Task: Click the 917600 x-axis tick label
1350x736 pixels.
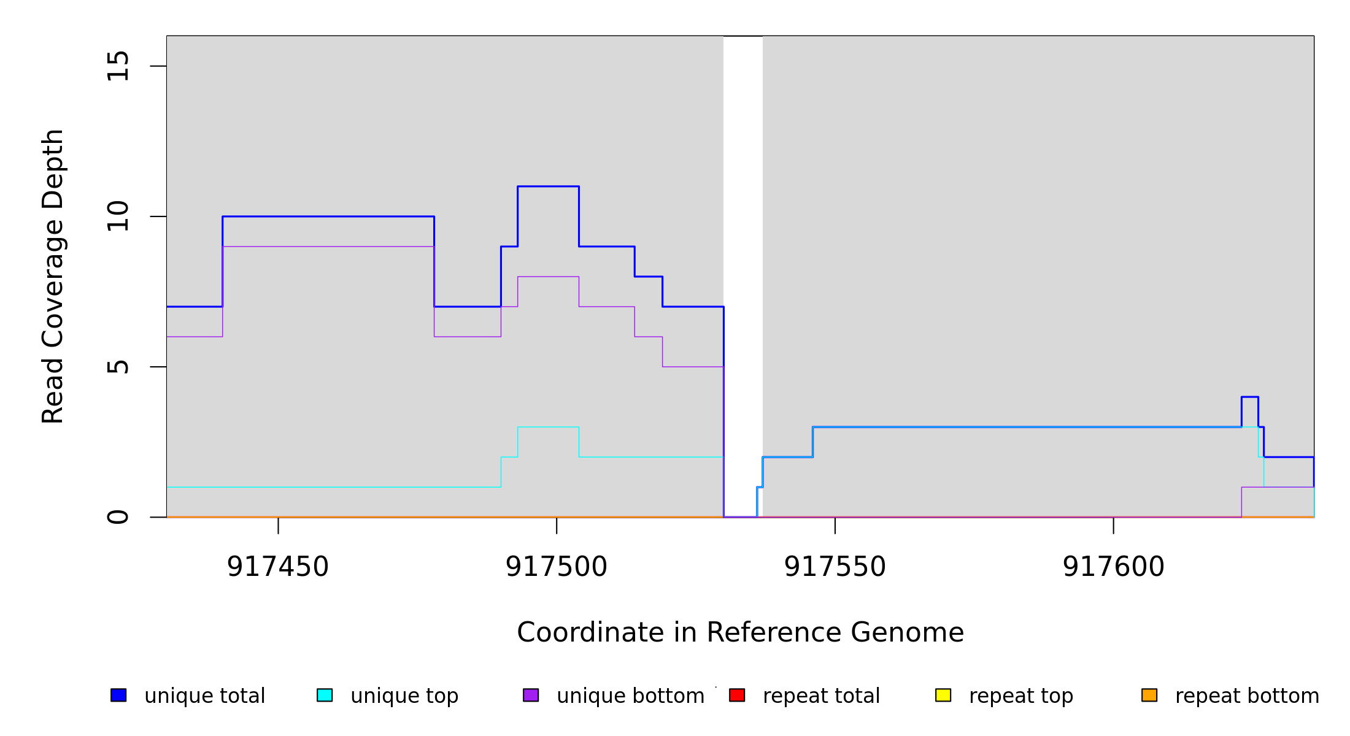Action: coord(1114,567)
